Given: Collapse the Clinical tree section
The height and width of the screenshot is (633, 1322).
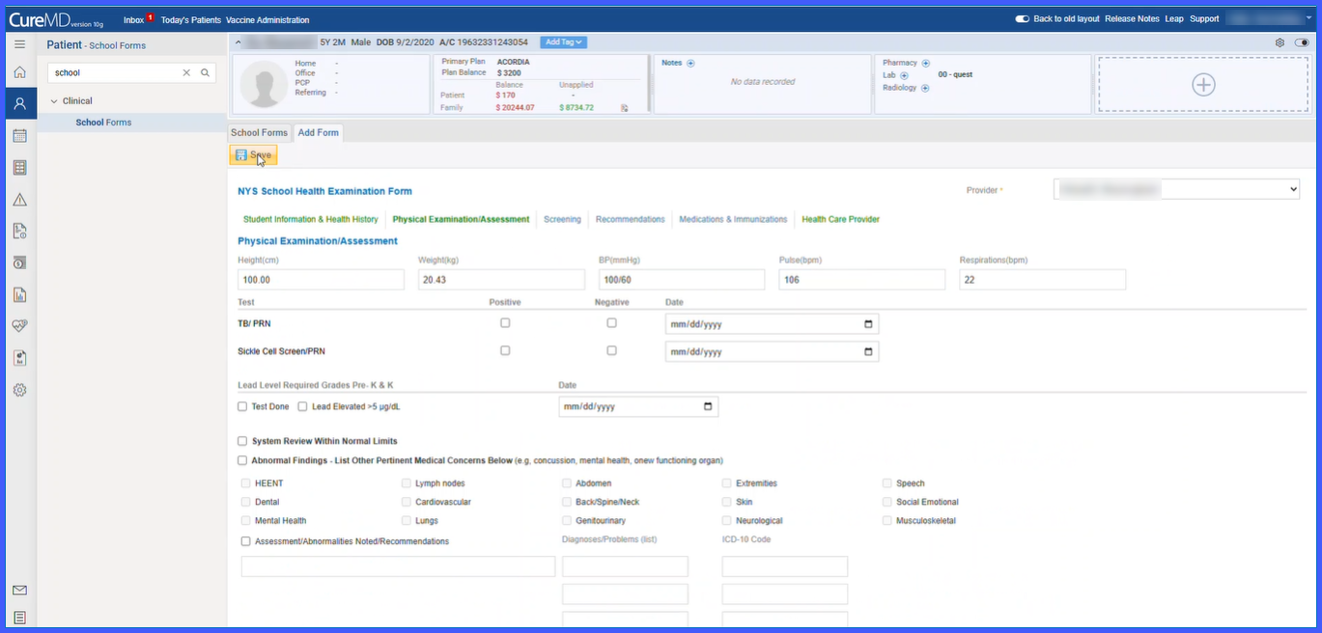Looking at the screenshot, I should [x=54, y=100].
